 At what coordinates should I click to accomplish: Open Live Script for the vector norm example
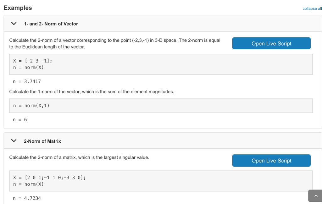pos(271,43)
